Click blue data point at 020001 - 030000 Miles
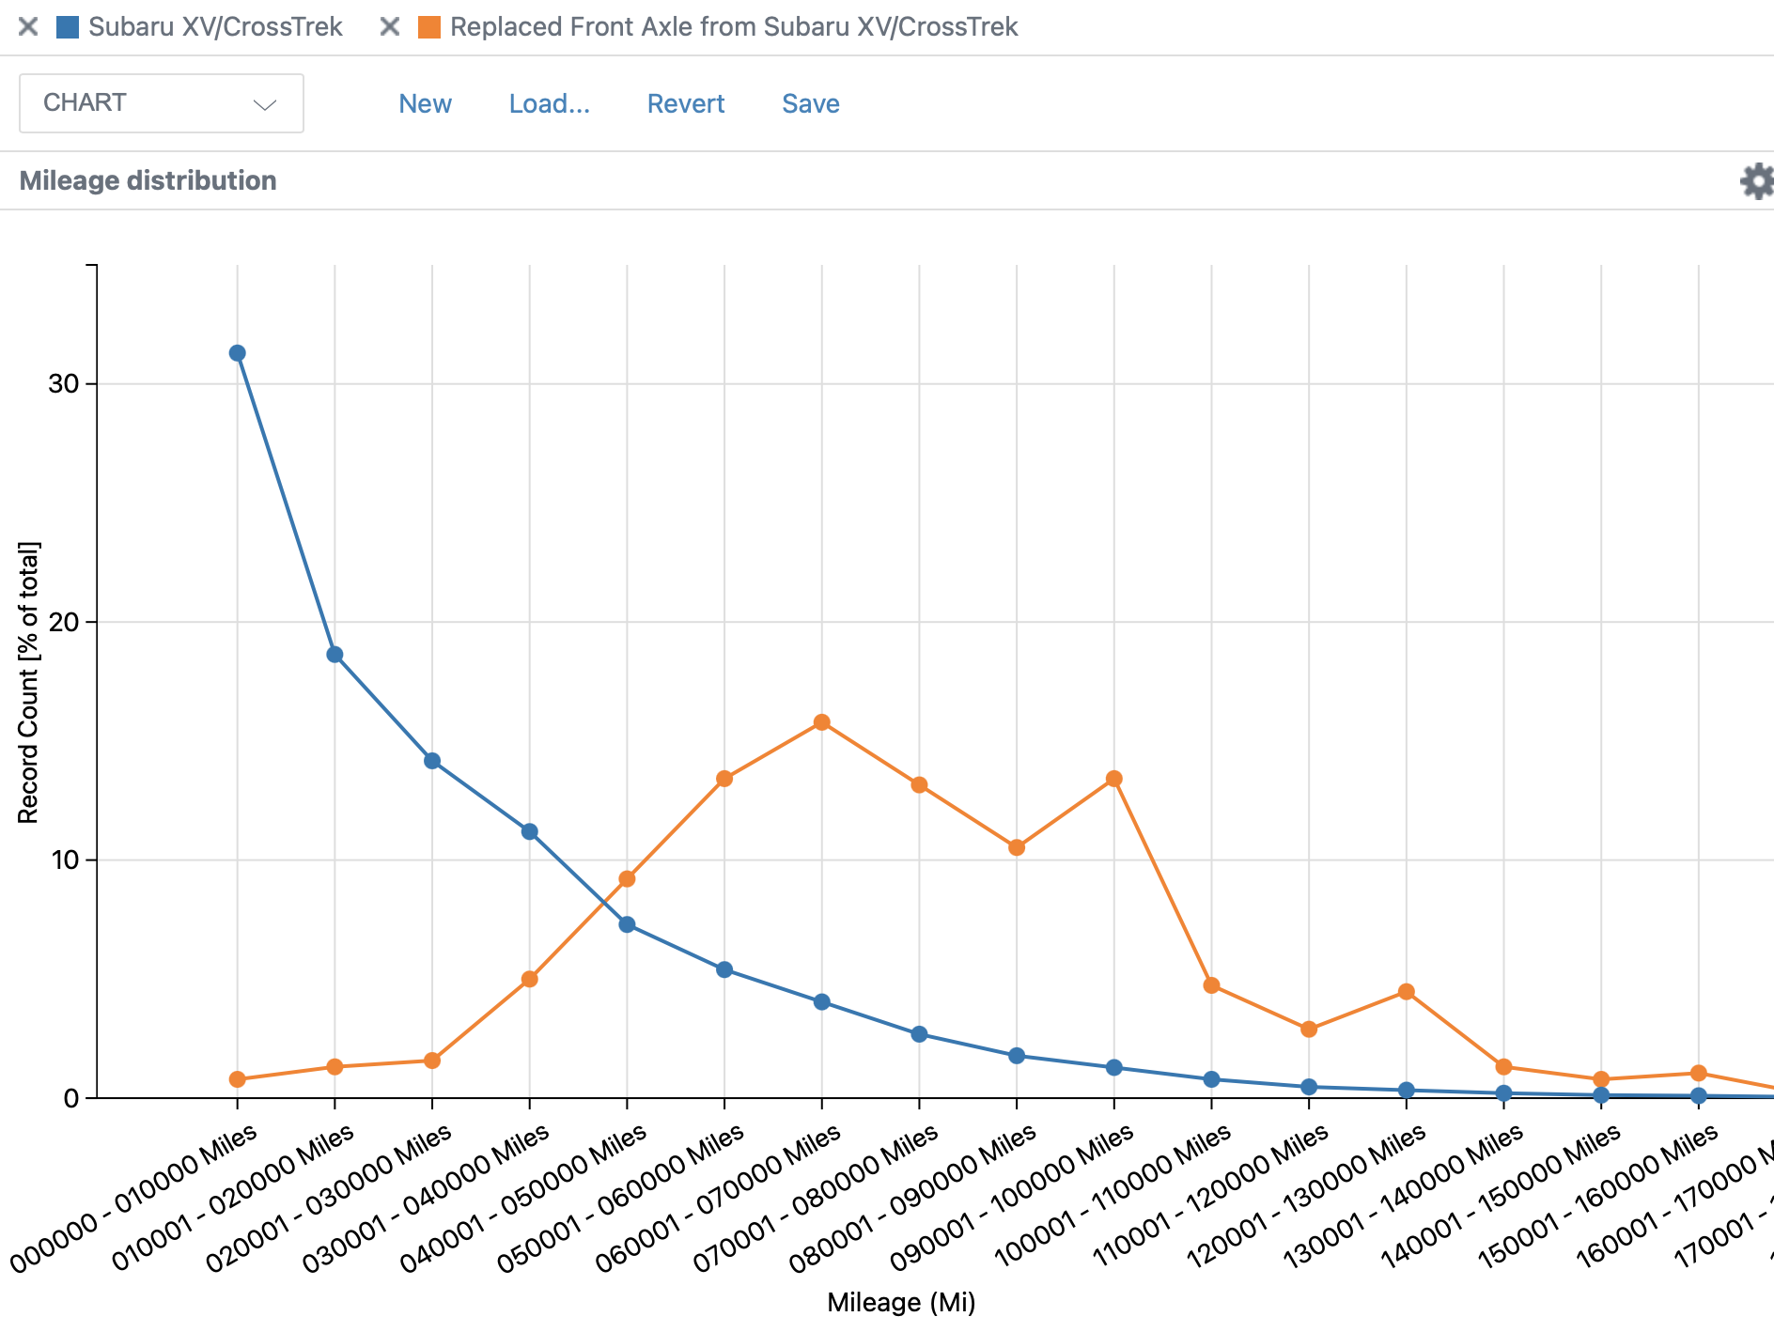The image size is (1774, 1332). tap(432, 761)
